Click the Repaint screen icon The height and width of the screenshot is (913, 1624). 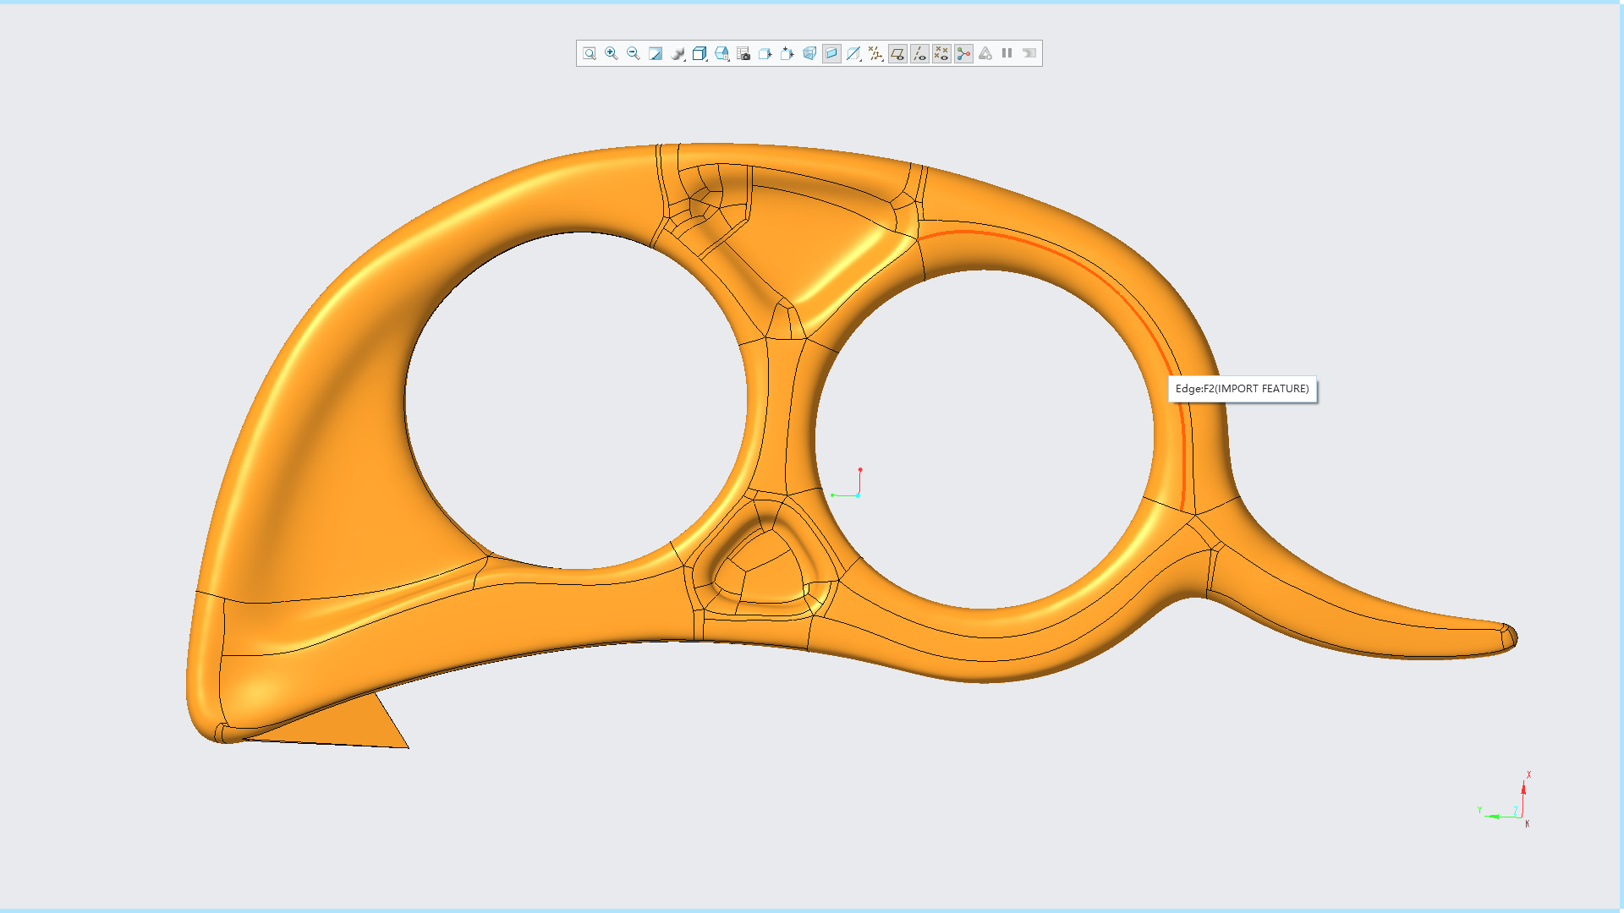pyautogui.click(x=656, y=53)
